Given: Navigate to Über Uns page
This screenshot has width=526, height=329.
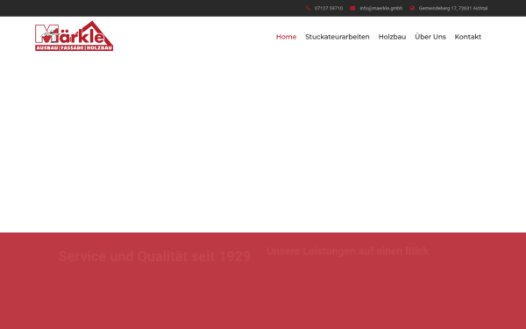Looking at the screenshot, I should (x=430, y=37).
